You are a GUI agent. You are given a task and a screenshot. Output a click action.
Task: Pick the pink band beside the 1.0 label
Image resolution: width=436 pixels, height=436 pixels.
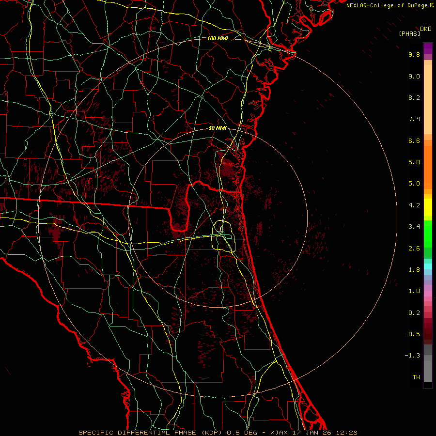coord(428,293)
